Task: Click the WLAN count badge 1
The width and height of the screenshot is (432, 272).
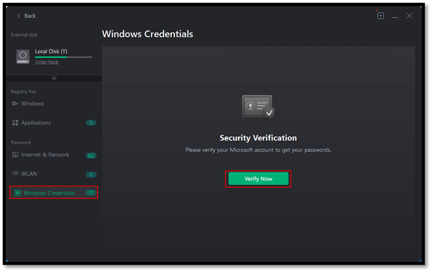Action: click(x=91, y=175)
